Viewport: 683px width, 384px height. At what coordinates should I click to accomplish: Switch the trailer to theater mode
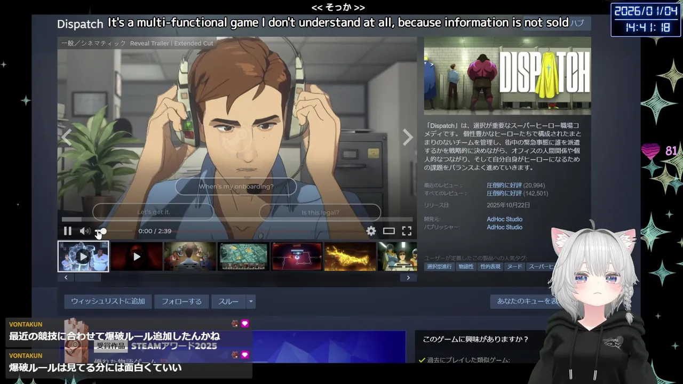click(389, 231)
